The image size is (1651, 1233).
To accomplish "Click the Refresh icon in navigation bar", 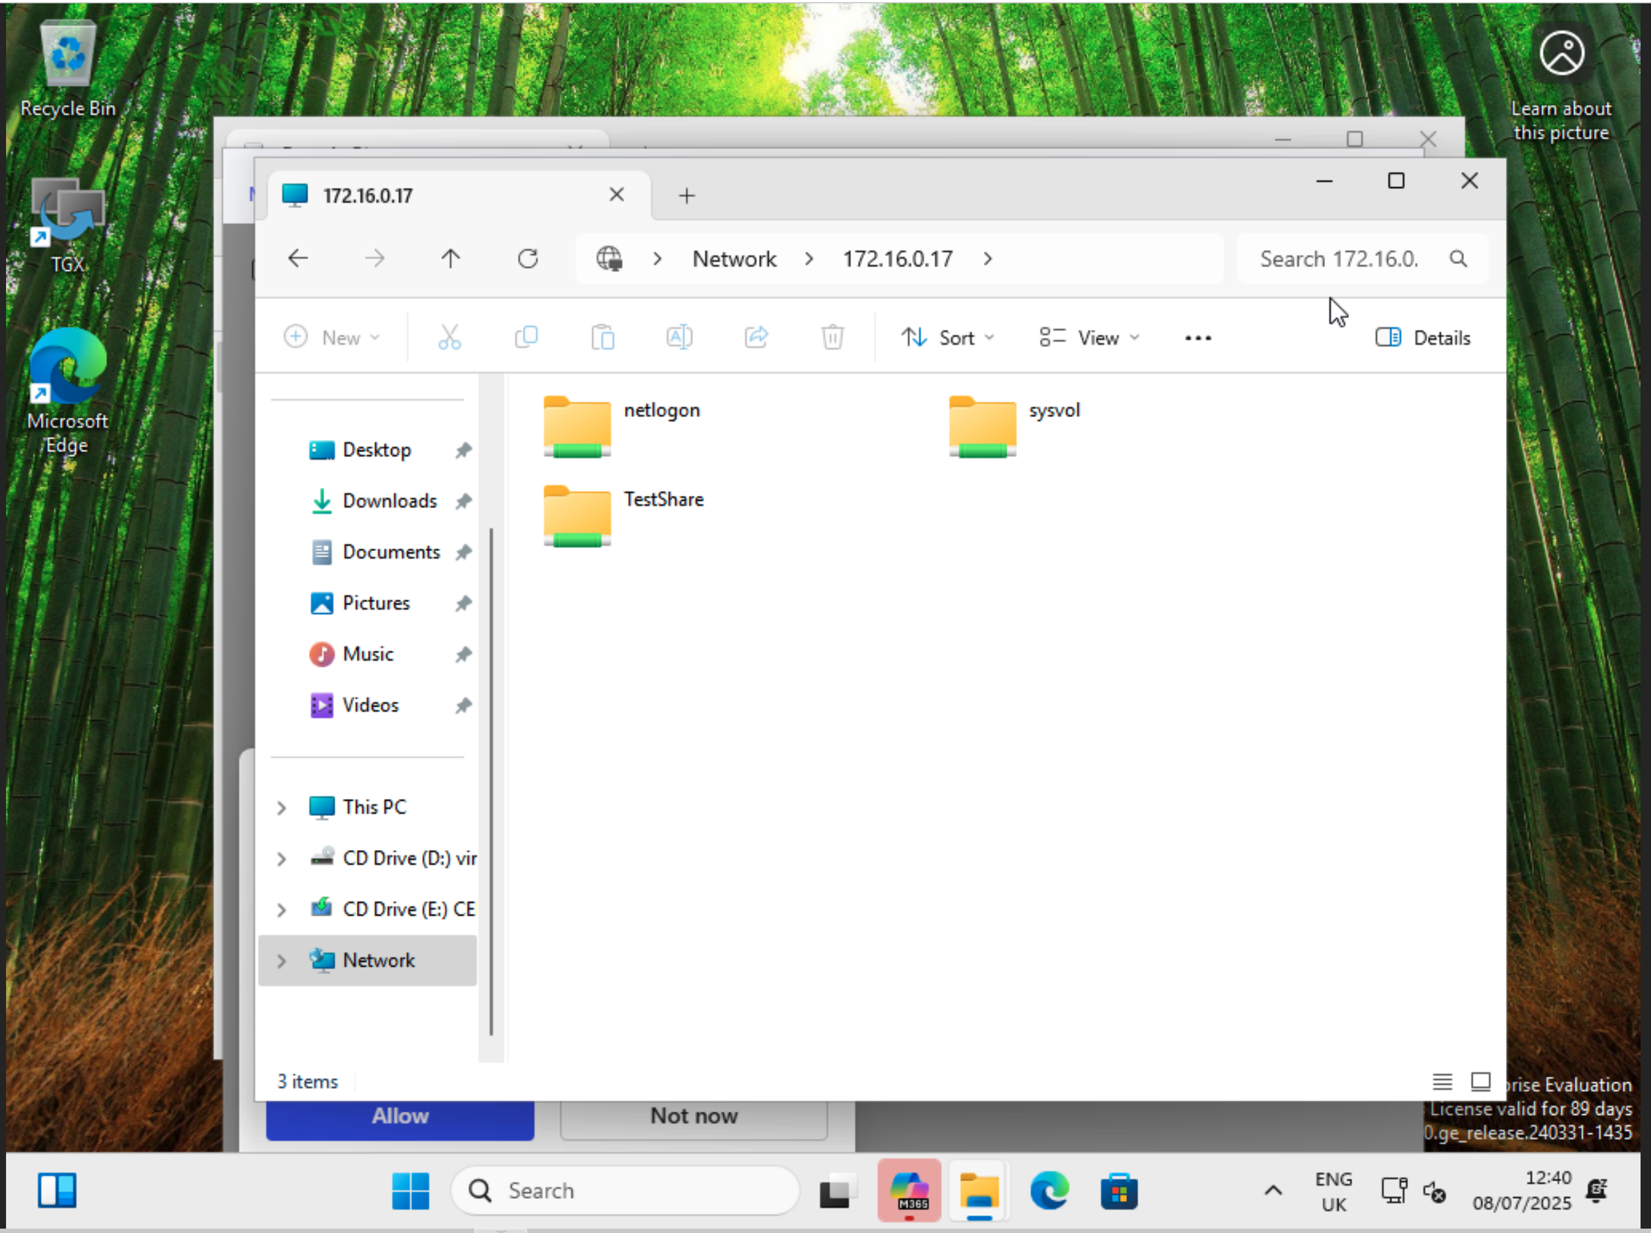I will pos(528,259).
